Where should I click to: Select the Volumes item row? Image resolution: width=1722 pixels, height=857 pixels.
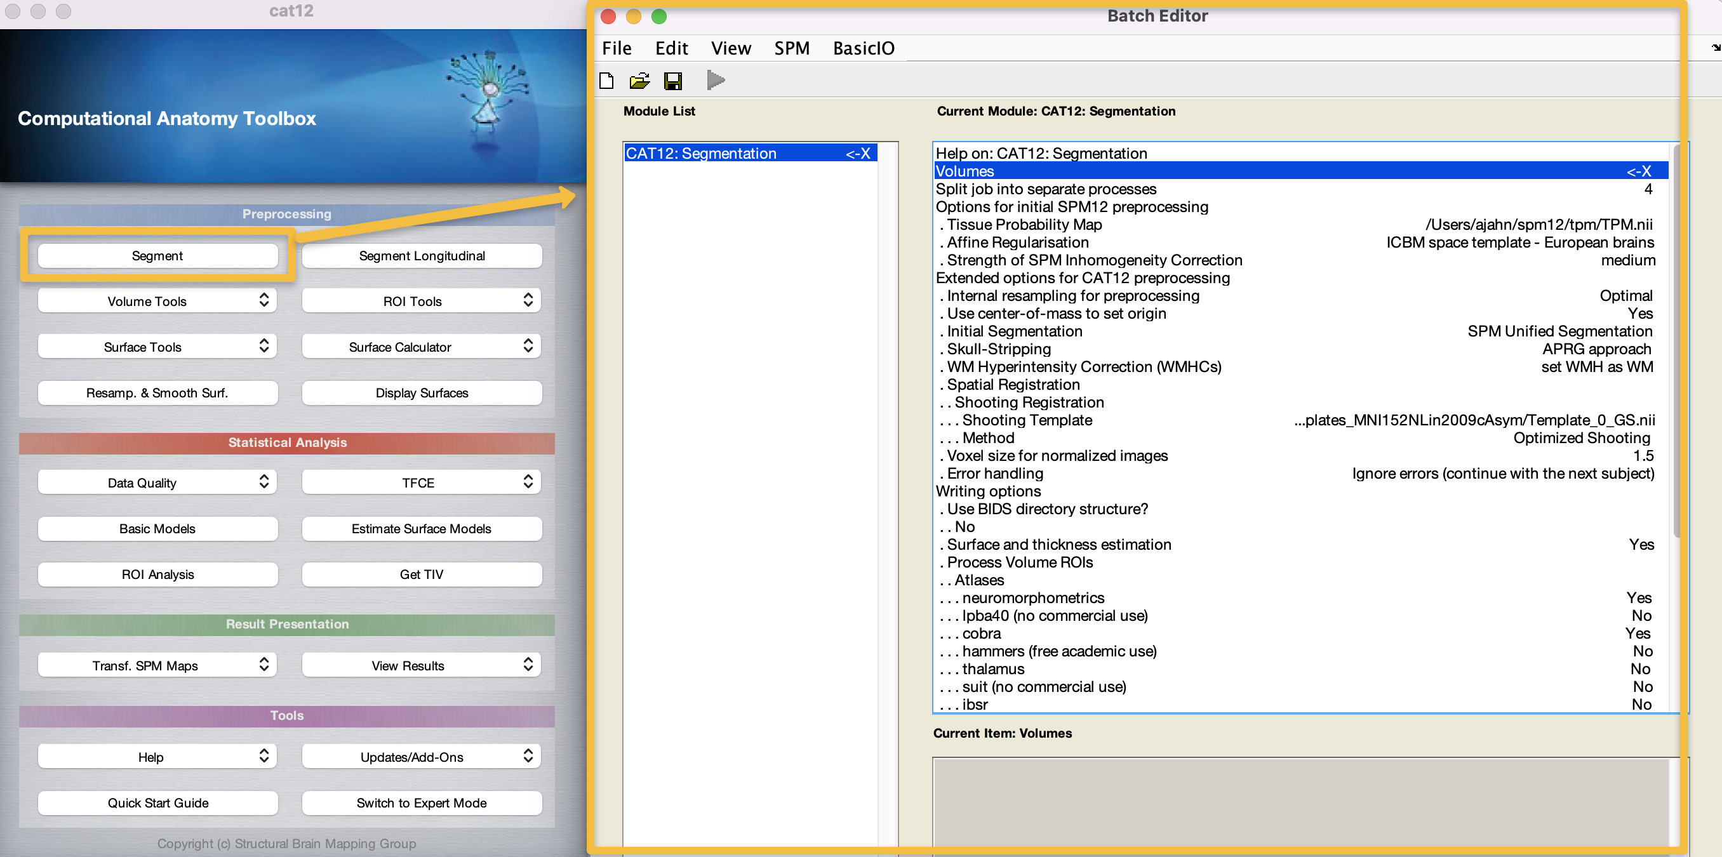(1301, 171)
